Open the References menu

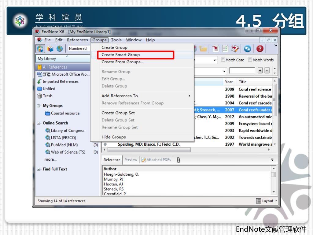77,40
